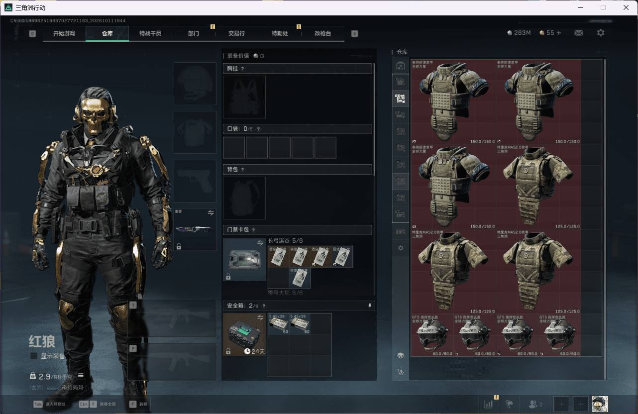Click the equipment panel vertical scrollbar
The width and height of the screenshot is (638, 414).
coord(374,119)
